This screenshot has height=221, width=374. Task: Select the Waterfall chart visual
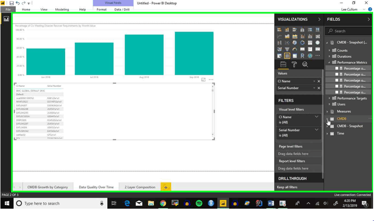click(x=279, y=43)
